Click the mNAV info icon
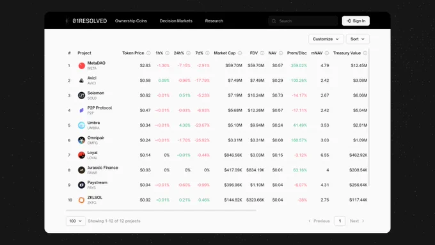This screenshot has width=435, height=245. (x=327, y=53)
